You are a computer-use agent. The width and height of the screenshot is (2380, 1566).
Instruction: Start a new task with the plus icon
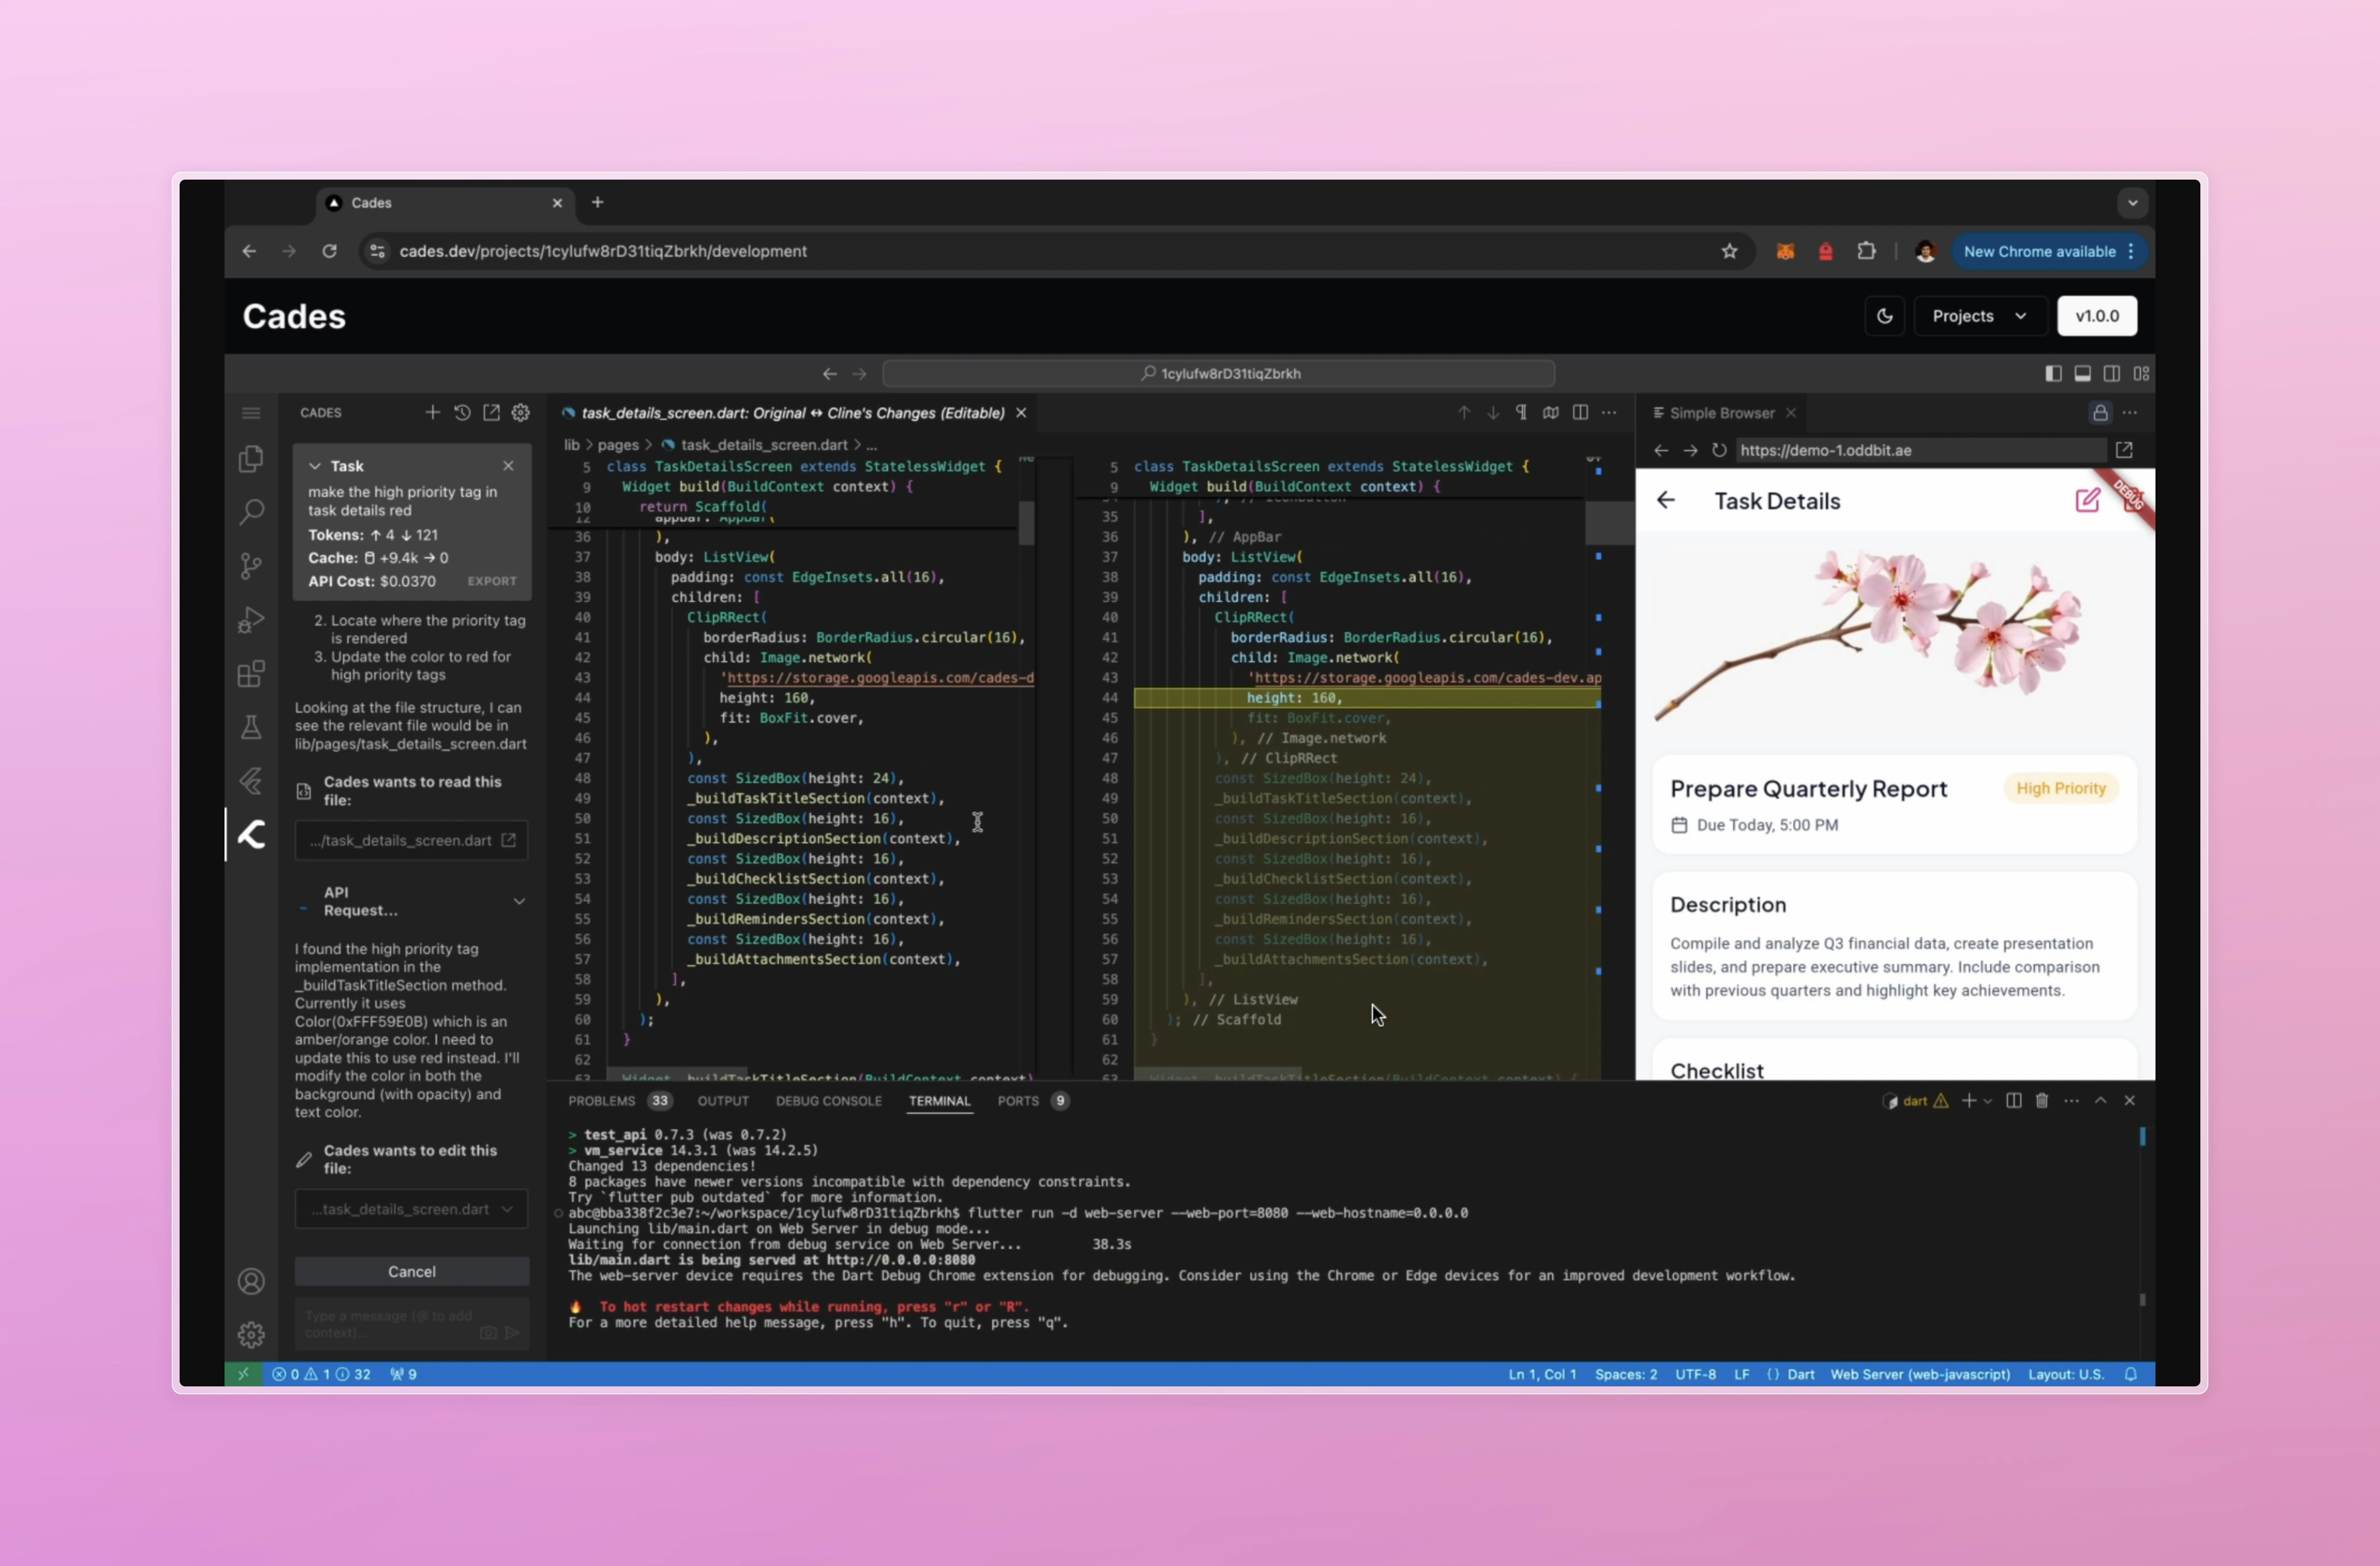(x=432, y=412)
